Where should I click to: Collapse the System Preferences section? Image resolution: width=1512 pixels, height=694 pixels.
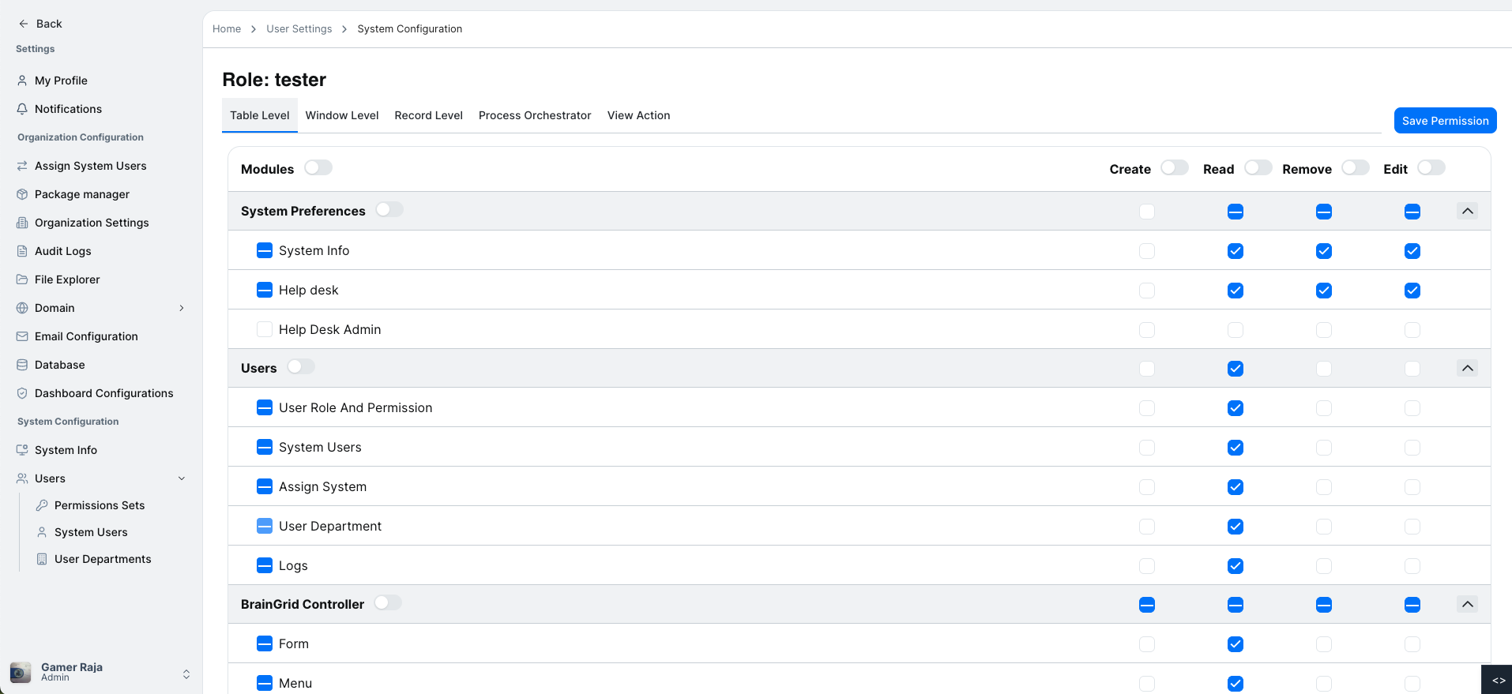click(x=1467, y=211)
